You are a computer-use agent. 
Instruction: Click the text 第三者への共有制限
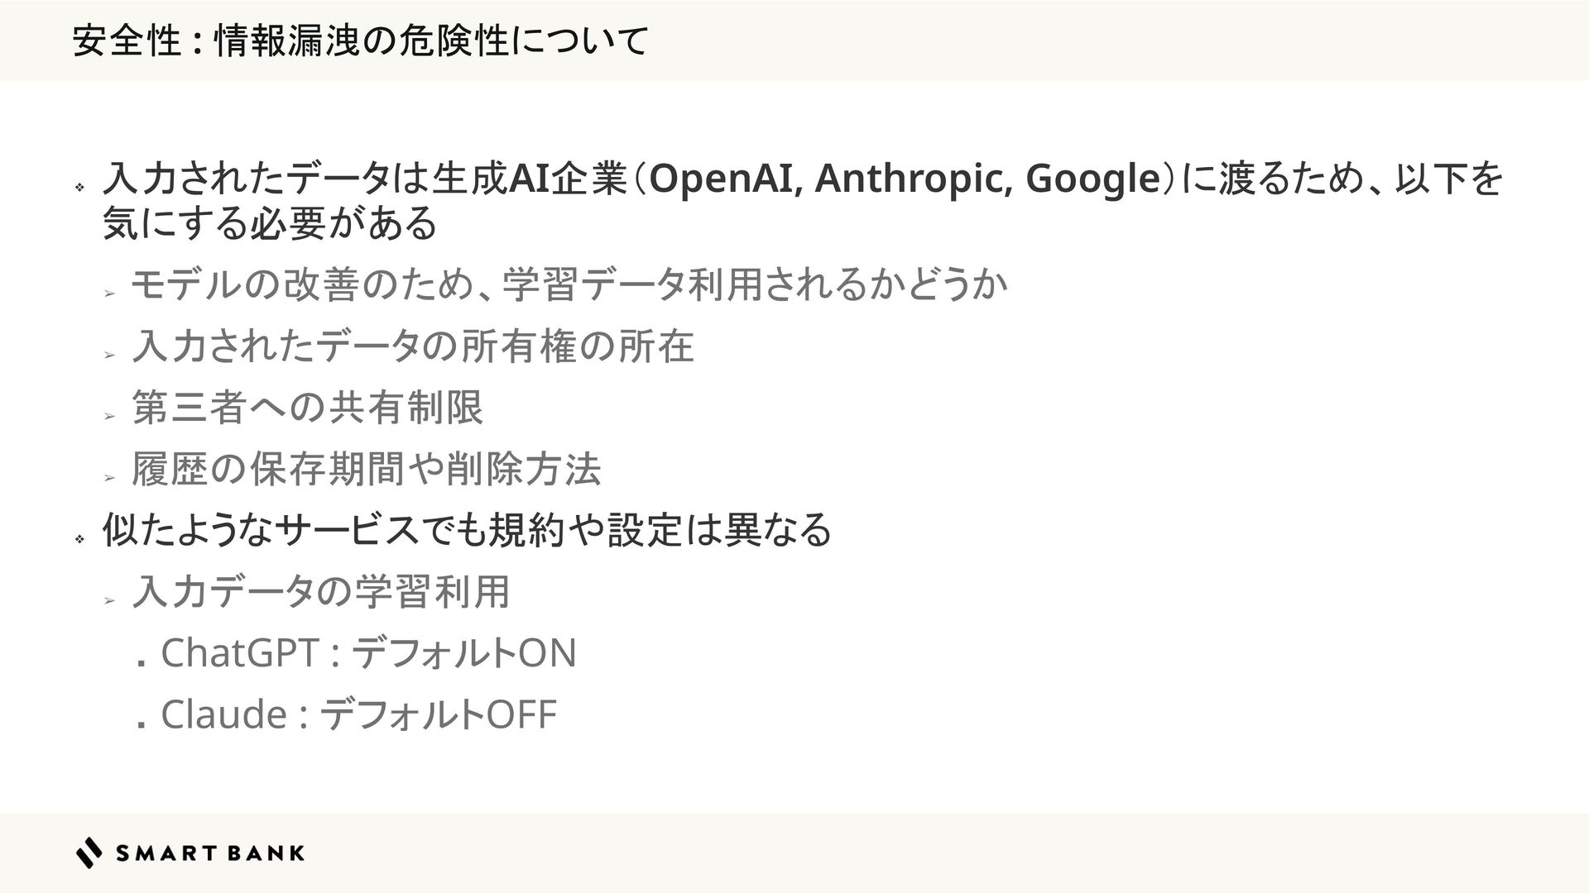[307, 407]
